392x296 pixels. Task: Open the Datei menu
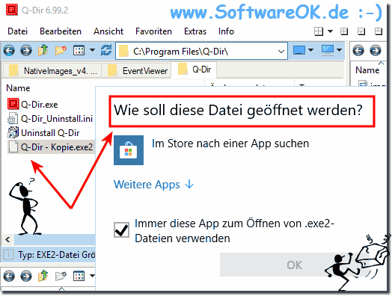pyautogui.click(x=17, y=31)
